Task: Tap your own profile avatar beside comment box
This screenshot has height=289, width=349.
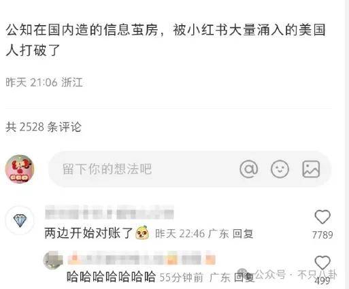Action: coord(20,169)
